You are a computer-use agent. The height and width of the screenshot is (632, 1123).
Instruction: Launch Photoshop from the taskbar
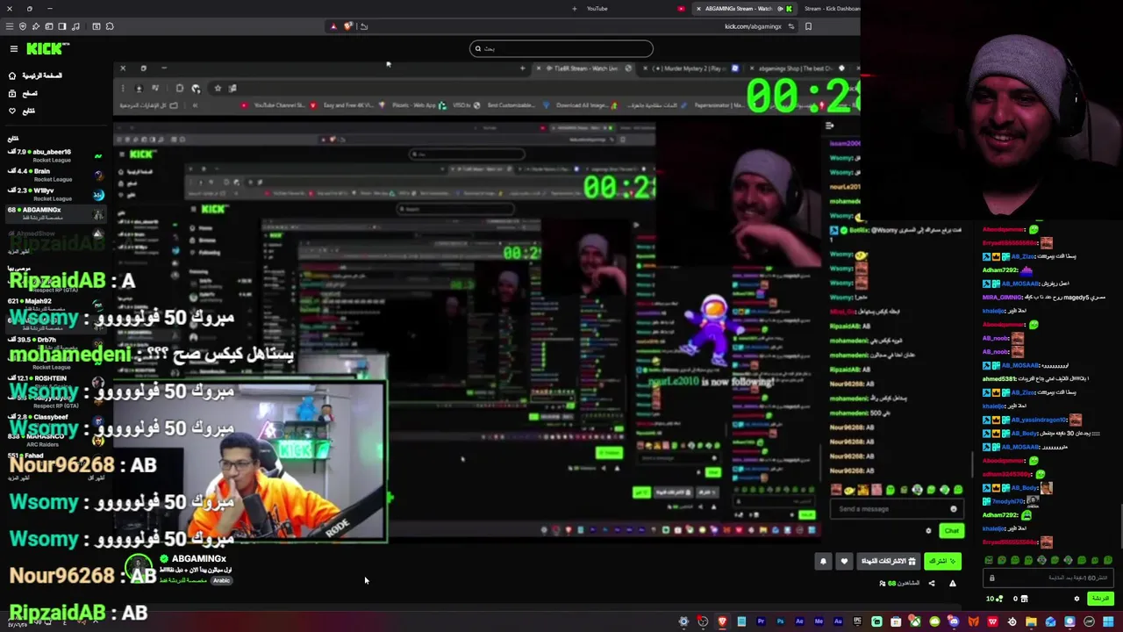[x=780, y=621]
